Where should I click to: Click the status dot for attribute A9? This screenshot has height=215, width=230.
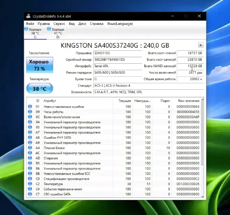(30, 143)
